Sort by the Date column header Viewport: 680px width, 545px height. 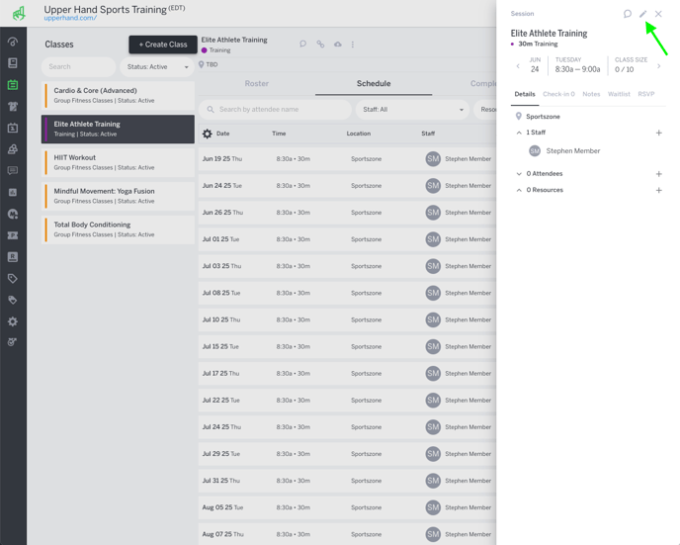[223, 134]
